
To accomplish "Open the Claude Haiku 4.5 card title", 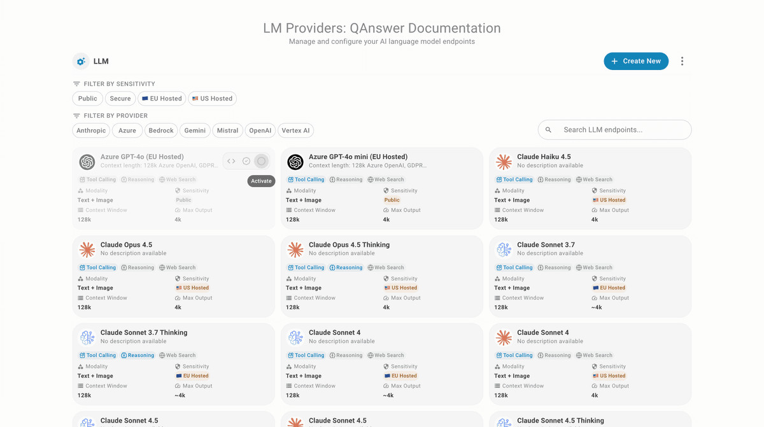I will (x=544, y=157).
